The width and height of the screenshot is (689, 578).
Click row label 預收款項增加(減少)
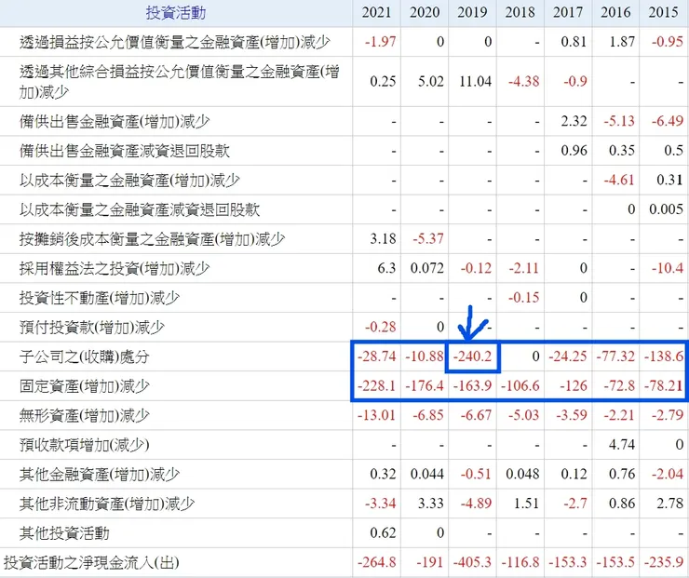coord(85,445)
